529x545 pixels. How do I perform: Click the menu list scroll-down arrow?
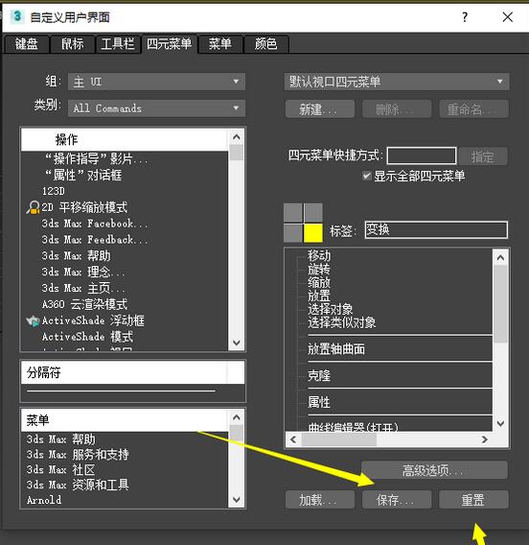pos(237,500)
